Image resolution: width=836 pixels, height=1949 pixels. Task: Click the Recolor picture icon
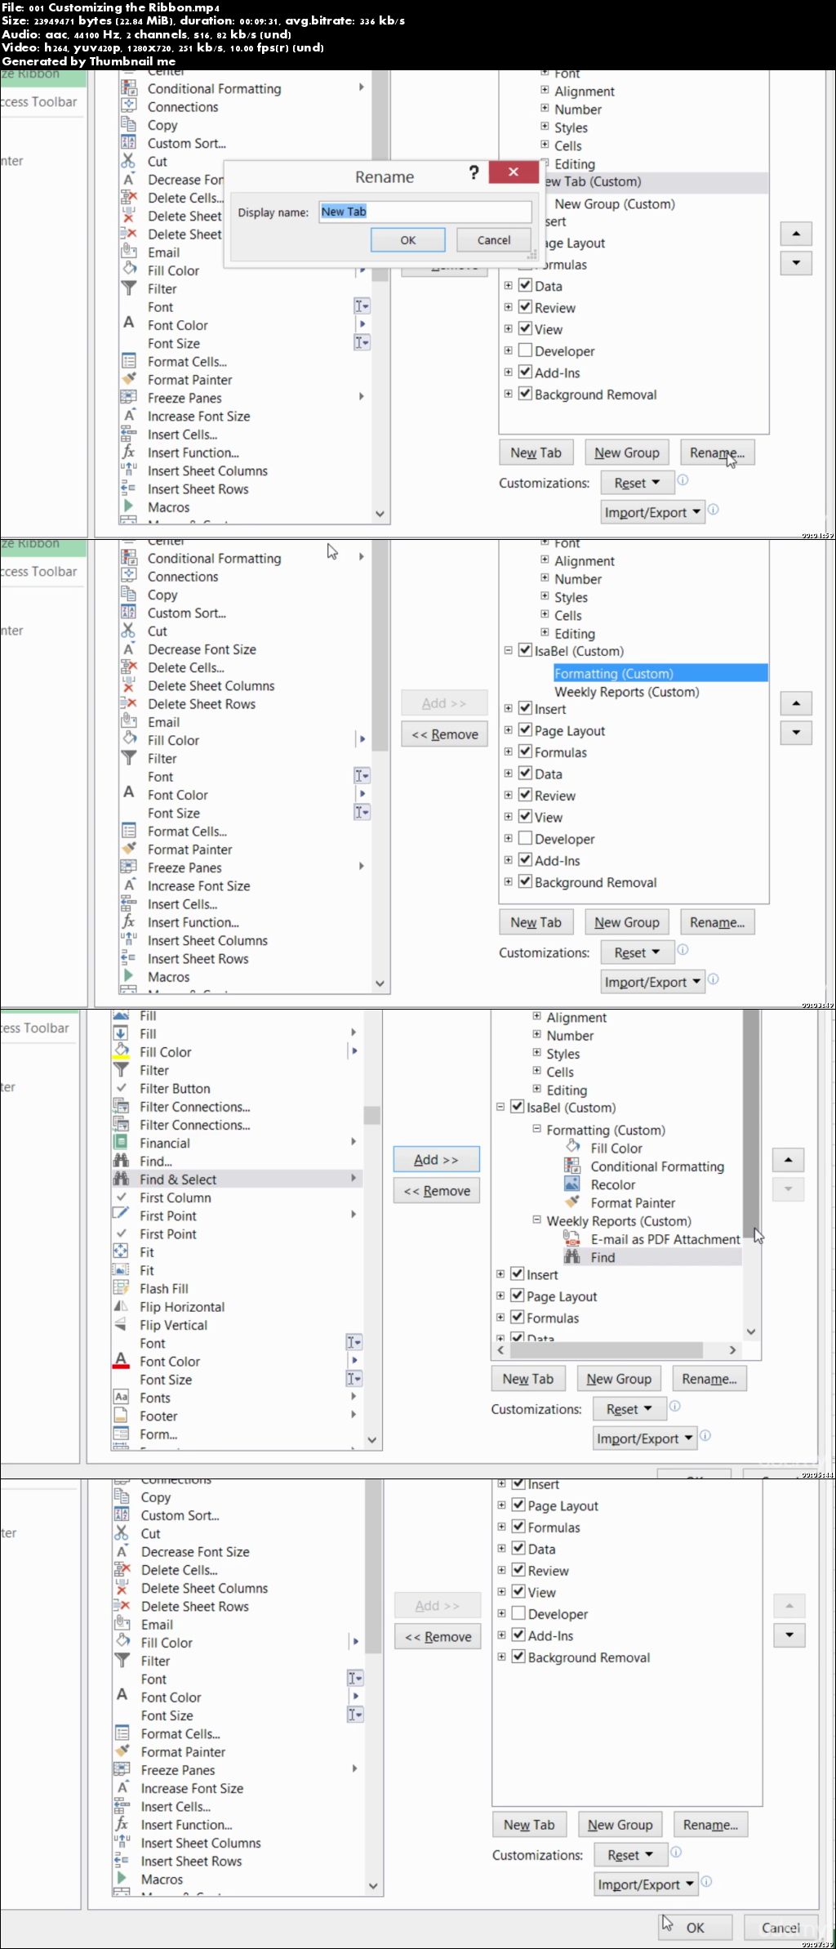(x=572, y=1184)
